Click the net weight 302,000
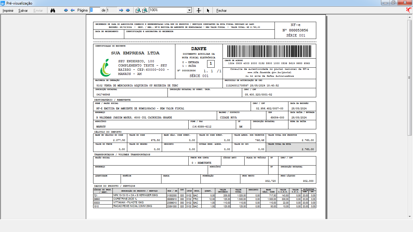Viewport: 413px width, 232px height. (308, 181)
